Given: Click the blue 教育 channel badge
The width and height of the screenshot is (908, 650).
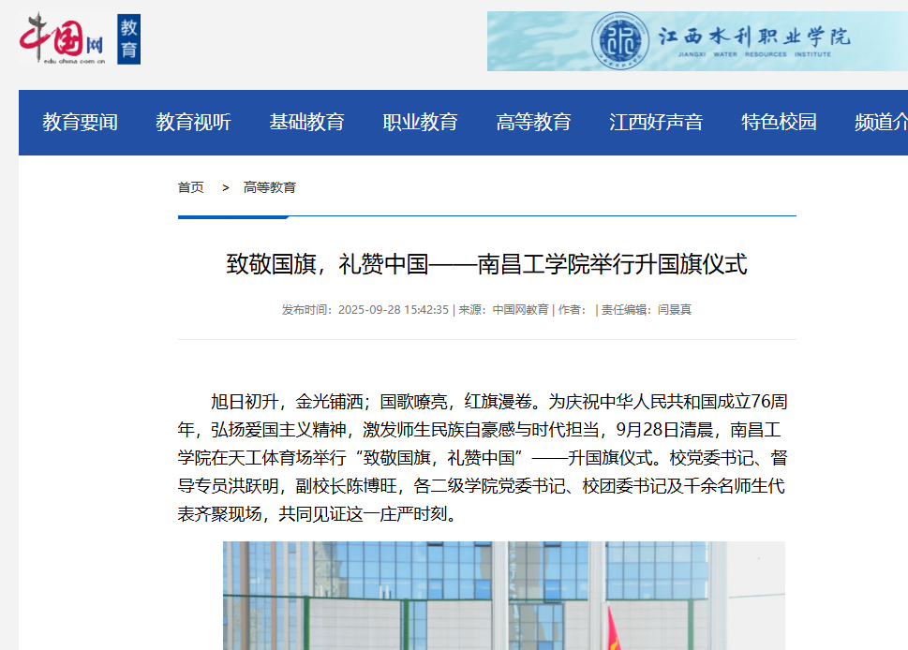Looking at the screenshot, I should coord(128,40).
